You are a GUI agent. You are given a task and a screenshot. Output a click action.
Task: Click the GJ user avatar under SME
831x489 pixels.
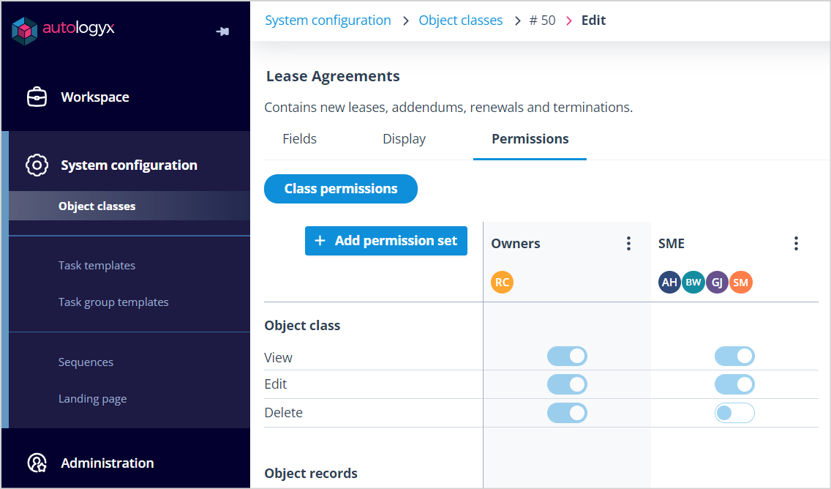point(717,282)
